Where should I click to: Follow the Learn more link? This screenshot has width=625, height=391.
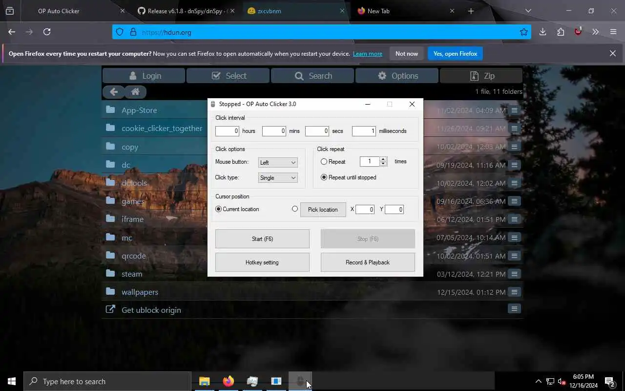(368, 54)
